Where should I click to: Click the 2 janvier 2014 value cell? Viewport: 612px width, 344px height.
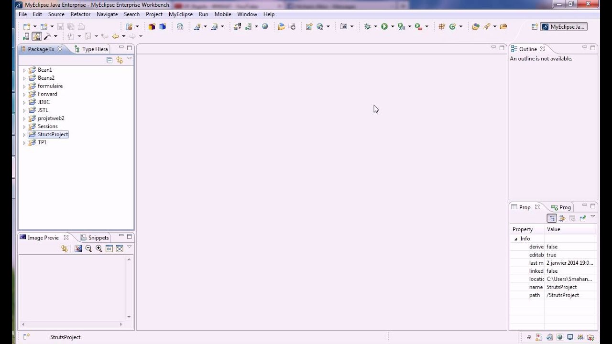[x=570, y=263]
